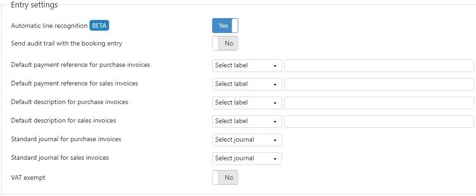Select journal for purchase invoices dropdown
476x196 pixels.
(247, 140)
